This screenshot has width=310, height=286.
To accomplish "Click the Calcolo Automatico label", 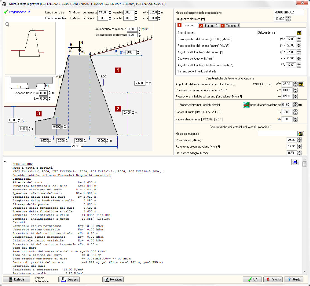I will [x=42, y=280].
